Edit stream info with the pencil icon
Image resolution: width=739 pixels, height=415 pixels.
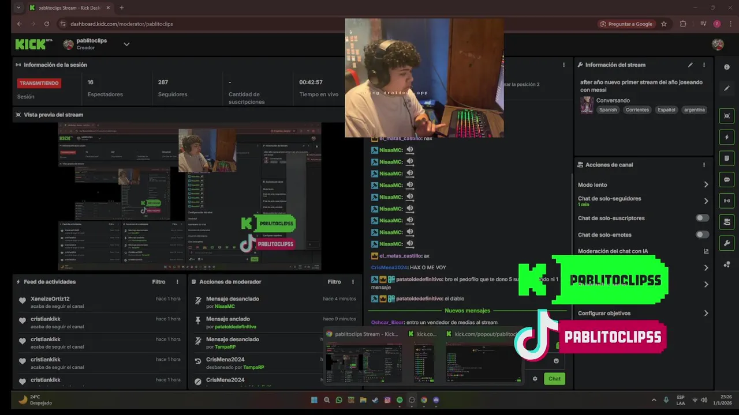point(690,65)
